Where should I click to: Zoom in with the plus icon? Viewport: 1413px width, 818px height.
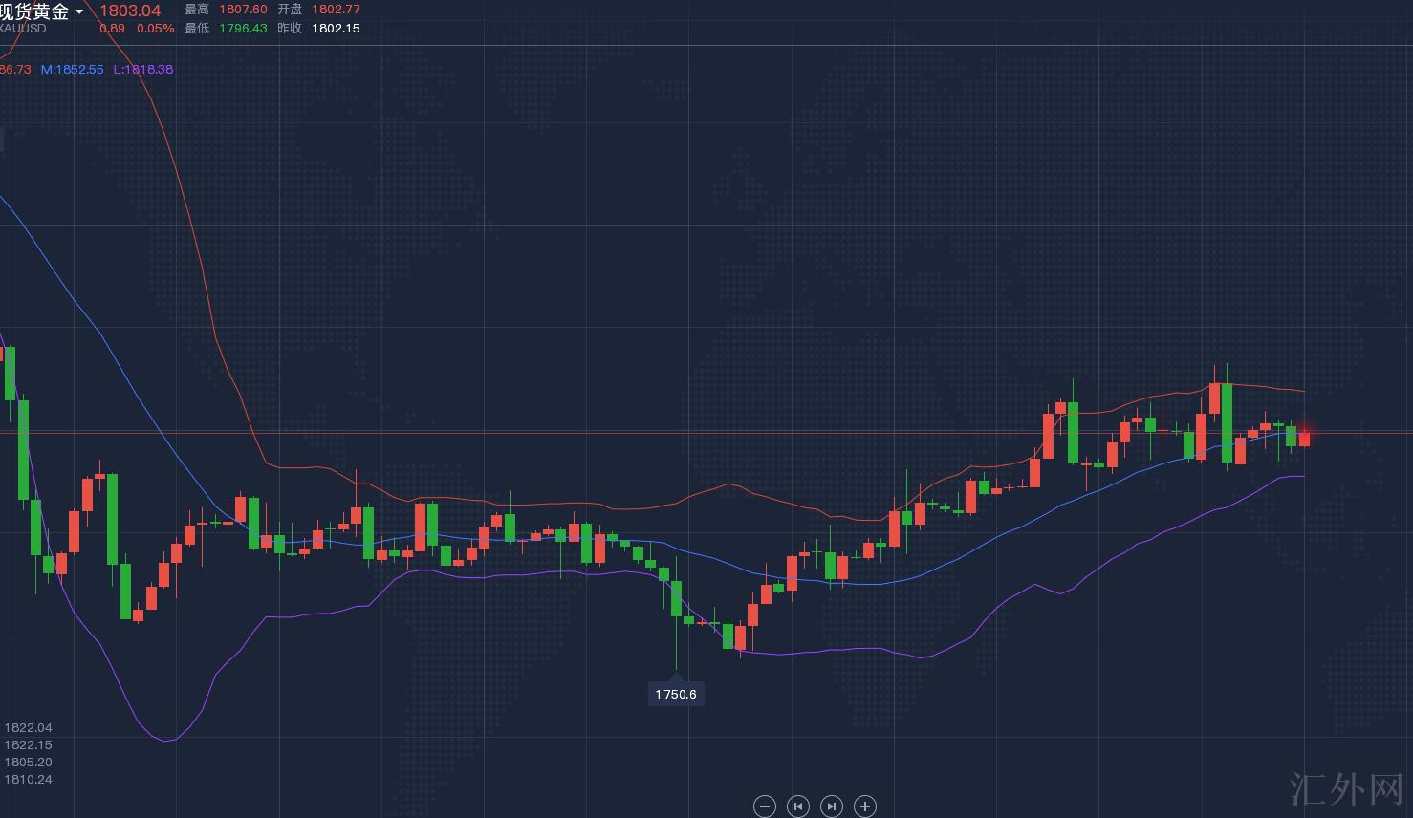click(x=864, y=807)
